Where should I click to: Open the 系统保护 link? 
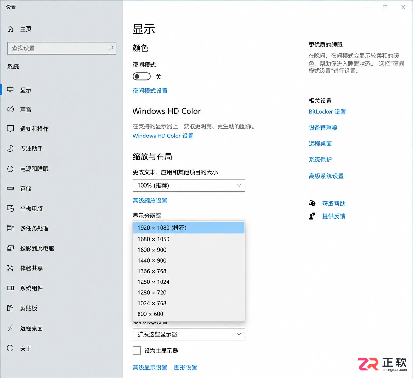pos(320,160)
